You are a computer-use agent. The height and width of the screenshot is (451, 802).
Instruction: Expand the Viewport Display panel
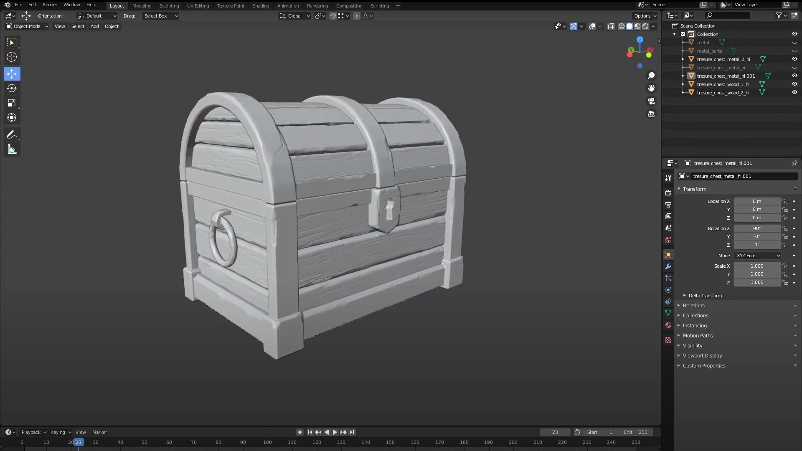click(702, 356)
